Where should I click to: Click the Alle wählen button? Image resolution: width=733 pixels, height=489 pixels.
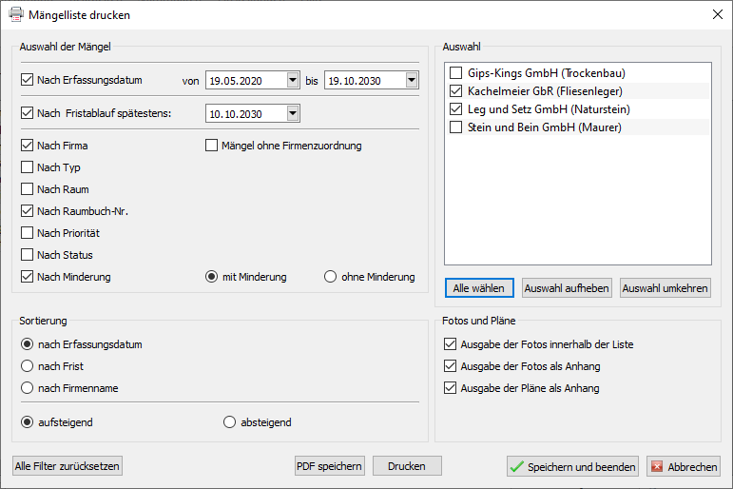point(479,288)
